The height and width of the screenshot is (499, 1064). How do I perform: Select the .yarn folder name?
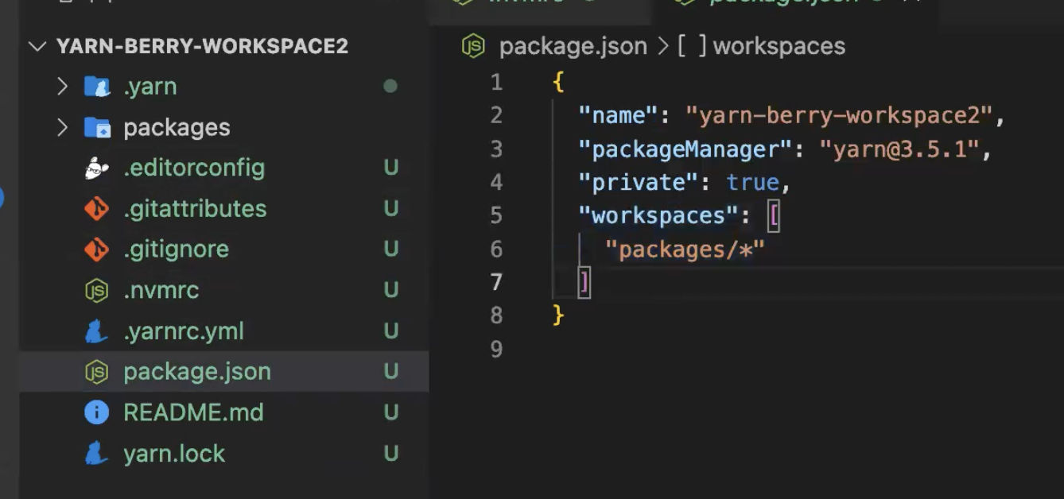tap(150, 87)
